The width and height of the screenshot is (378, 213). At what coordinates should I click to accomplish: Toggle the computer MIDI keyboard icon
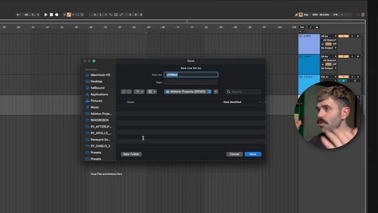pyautogui.click(x=301, y=15)
